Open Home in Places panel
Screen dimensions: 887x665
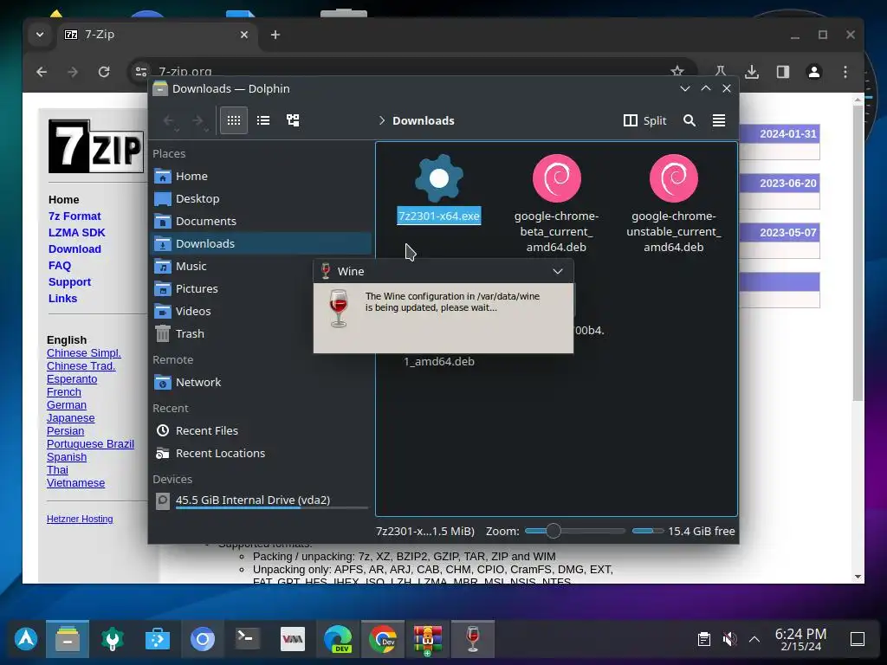click(262, 177)
